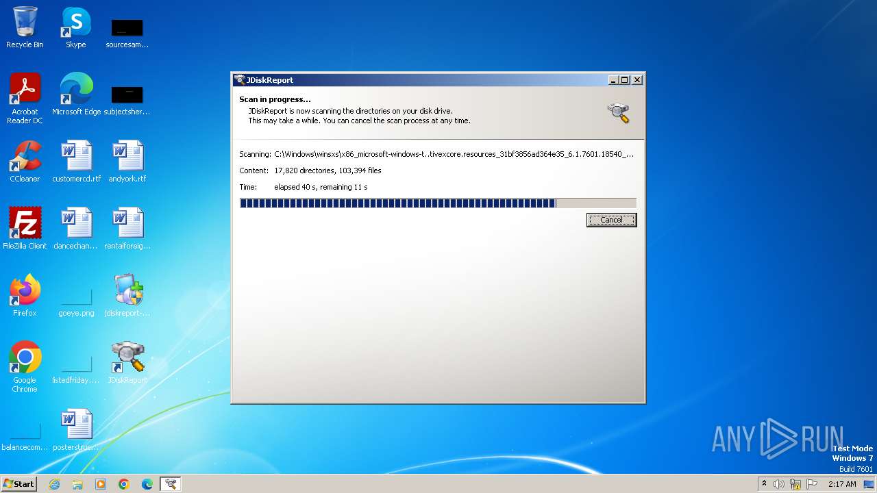
Task: Click the 2:17 AM taskbar clock
Action: pyautogui.click(x=842, y=484)
